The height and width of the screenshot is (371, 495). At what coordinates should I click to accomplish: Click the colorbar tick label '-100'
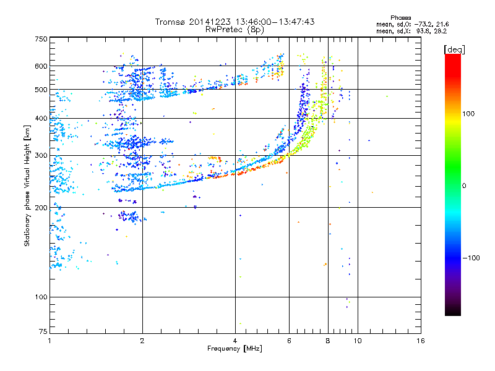471,258
